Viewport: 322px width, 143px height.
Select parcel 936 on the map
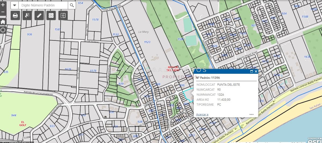coord(30,34)
